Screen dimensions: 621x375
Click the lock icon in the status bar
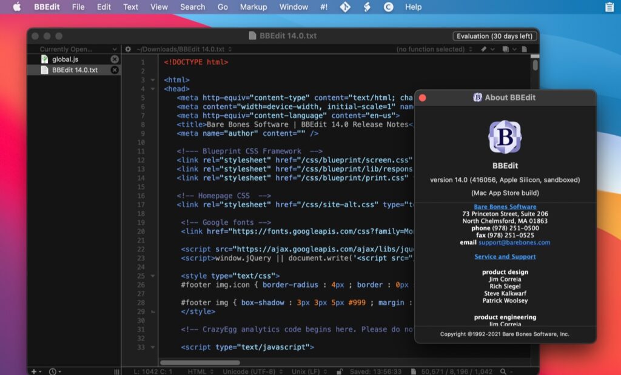coord(338,371)
